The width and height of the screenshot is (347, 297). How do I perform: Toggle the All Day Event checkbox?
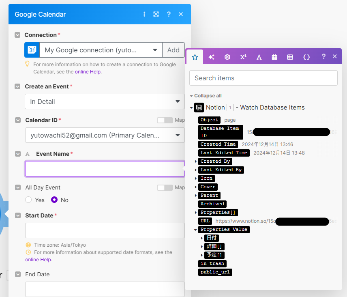point(18,187)
